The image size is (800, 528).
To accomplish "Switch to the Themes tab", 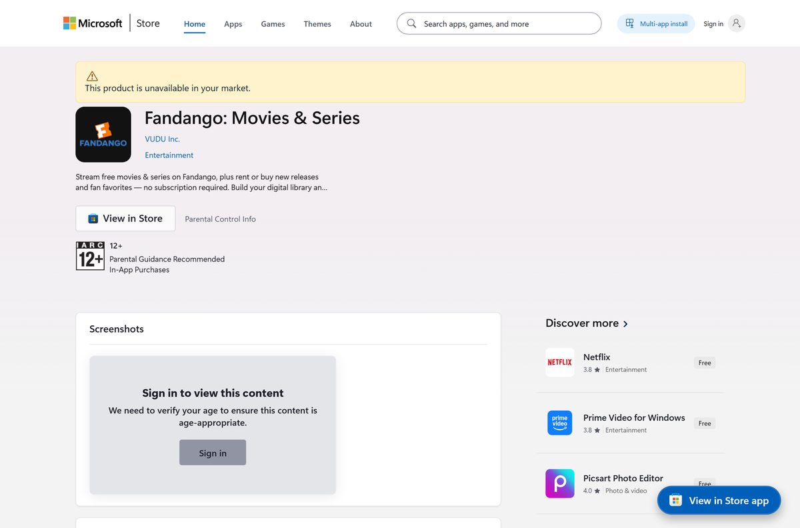I will pyautogui.click(x=317, y=24).
